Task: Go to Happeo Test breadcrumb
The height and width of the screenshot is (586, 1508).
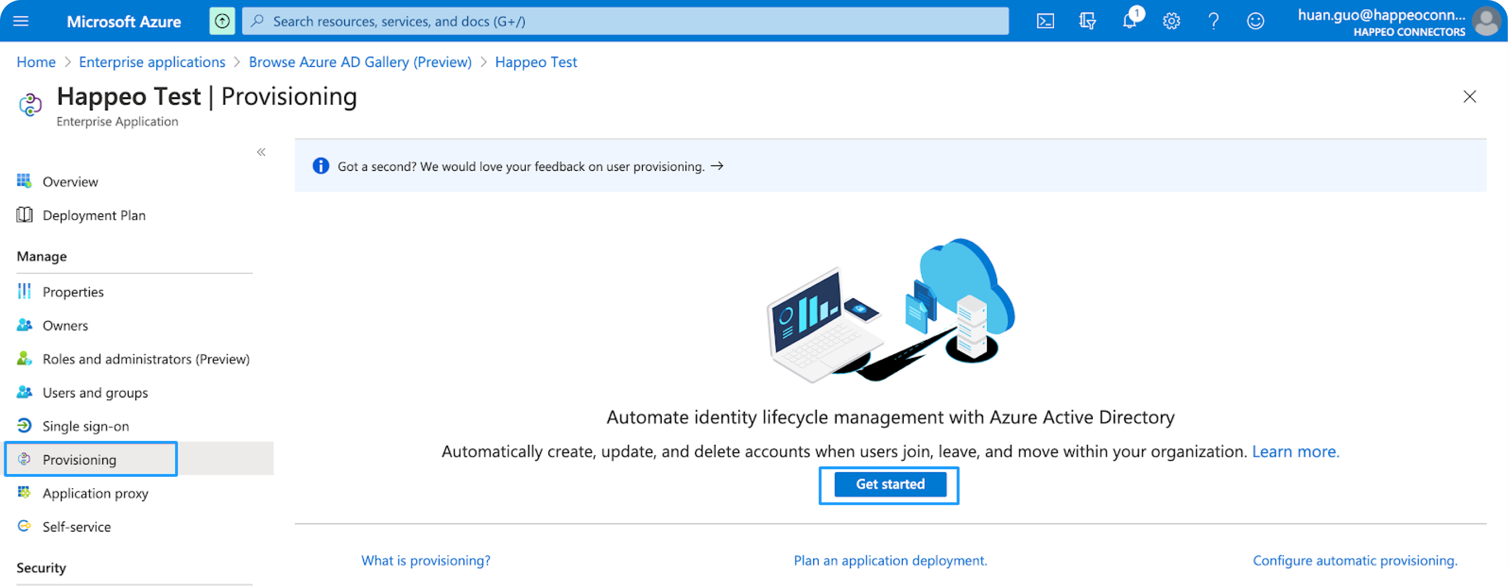Action: click(536, 62)
